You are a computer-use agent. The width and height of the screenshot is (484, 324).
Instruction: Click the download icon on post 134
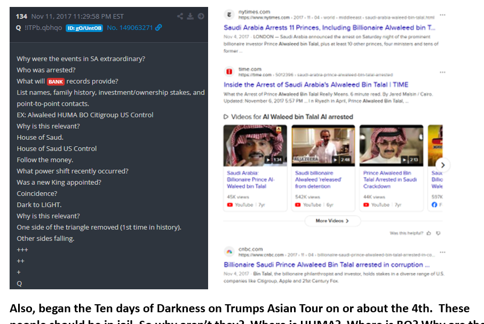191,17
